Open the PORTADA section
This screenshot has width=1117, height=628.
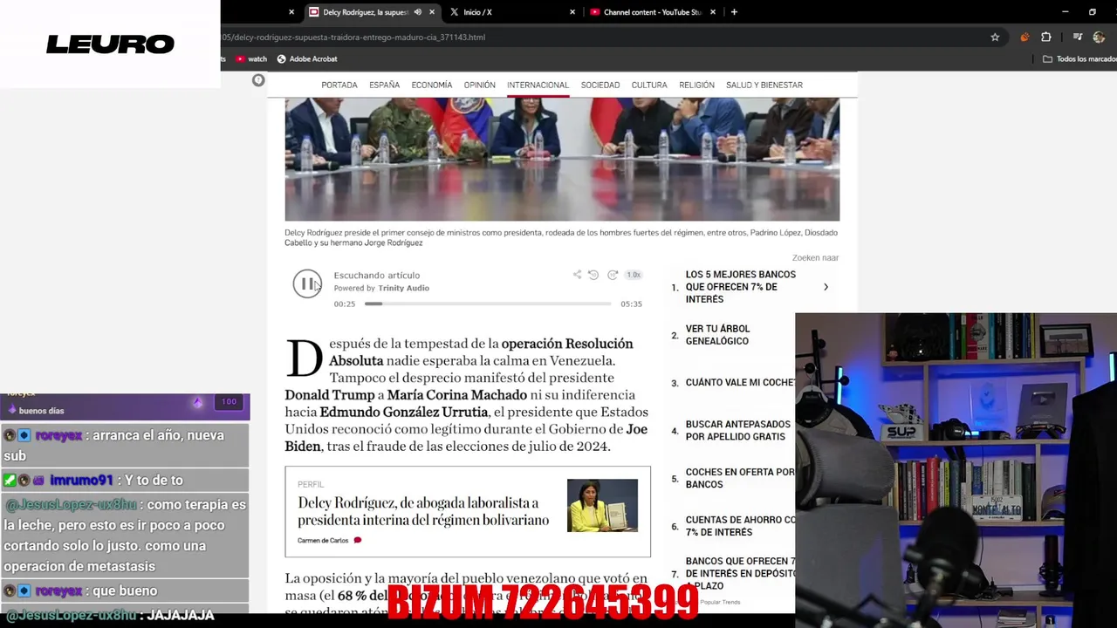[339, 85]
